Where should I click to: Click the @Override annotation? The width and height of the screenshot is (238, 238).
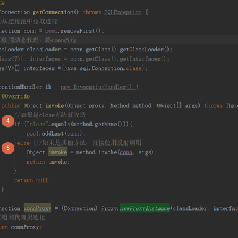pos(15,96)
